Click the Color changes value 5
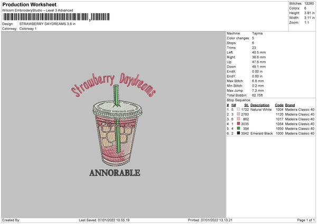Screen dimensions: 317x224 pos(253,38)
